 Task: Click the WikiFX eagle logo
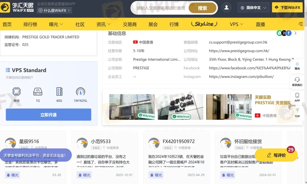[x=5, y=7]
